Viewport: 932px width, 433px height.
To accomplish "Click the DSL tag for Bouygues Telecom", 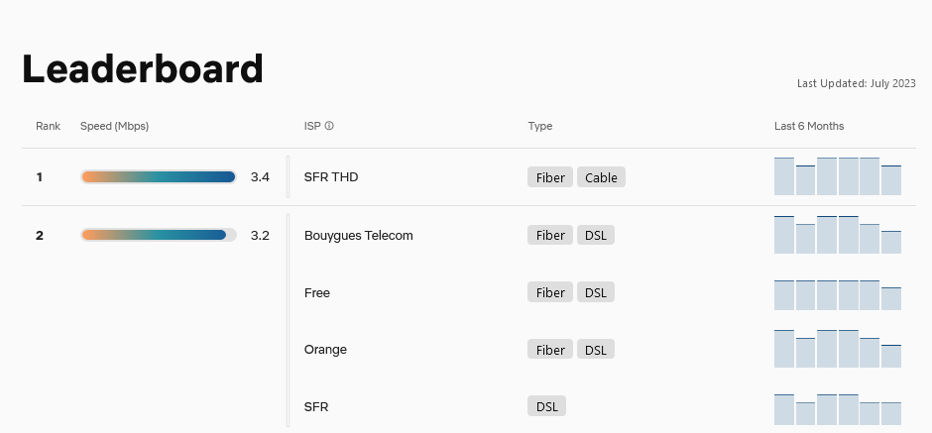I will pos(596,236).
